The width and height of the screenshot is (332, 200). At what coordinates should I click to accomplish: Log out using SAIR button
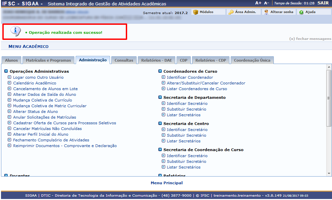pyautogui.click(x=323, y=3)
